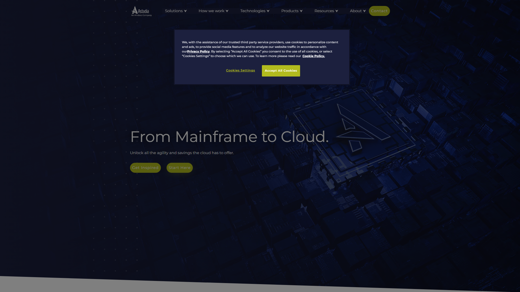This screenshot has height=292, width=520.
Task: Expand the Solutions dropdown arrow
Action: tap(186, 11)
